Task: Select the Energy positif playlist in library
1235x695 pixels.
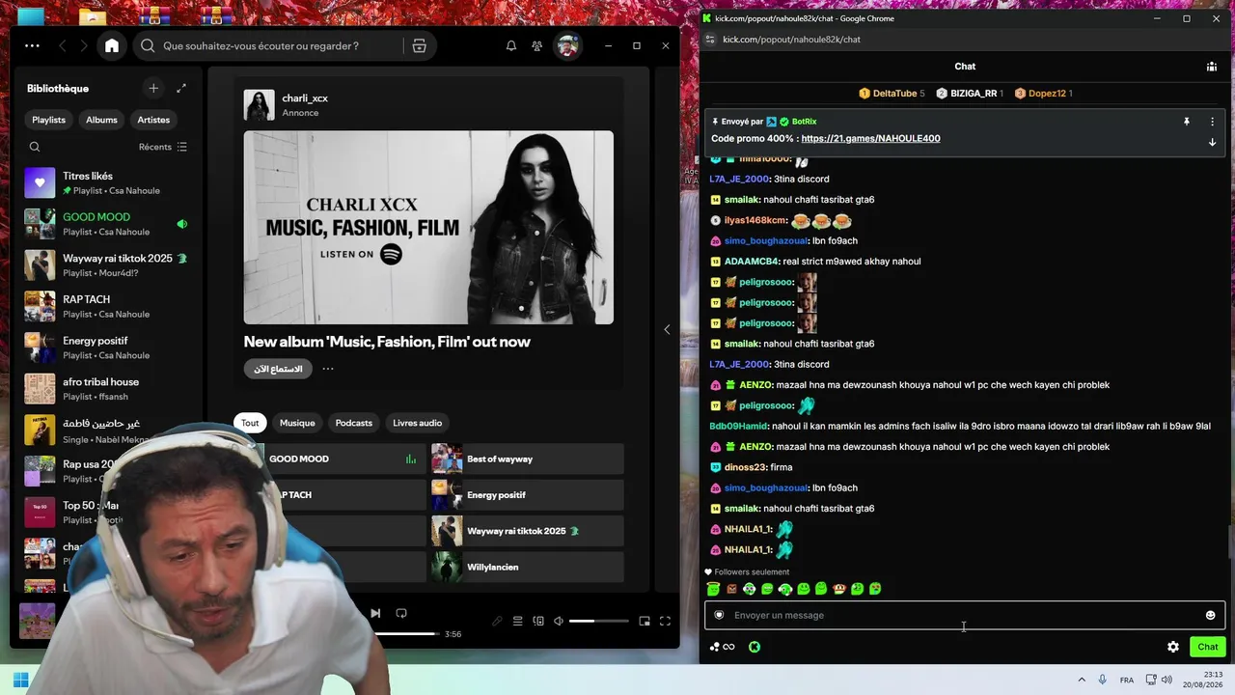Action: pos(108,347)
